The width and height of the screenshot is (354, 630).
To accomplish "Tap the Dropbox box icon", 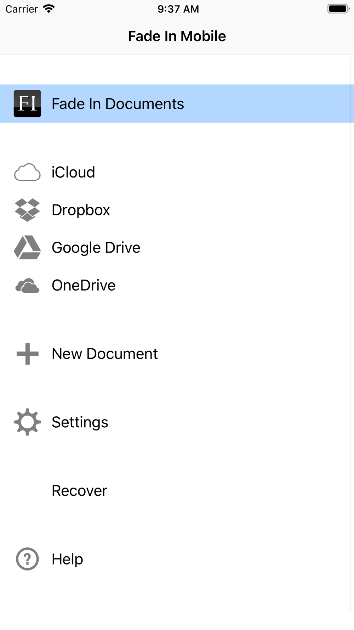I will coord(27,210).
